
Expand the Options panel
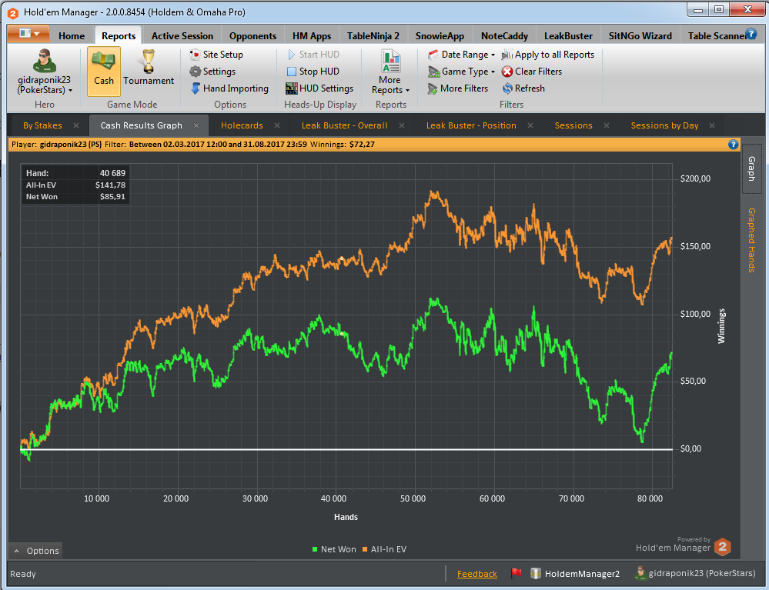tap(36, 551)
